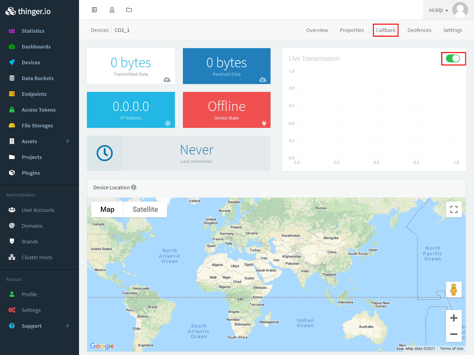Open the Statistics section
This screenshot has width=474, height=355.
33,31
